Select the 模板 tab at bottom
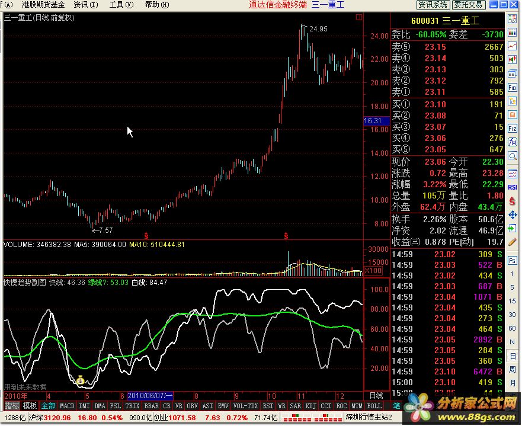The image size is (522, 426). (x=29, y=406)
